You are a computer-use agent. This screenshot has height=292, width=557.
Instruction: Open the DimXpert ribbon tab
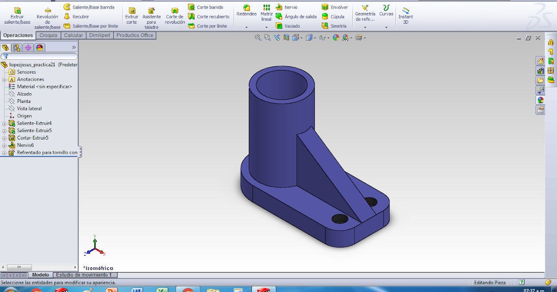(99, 35)
